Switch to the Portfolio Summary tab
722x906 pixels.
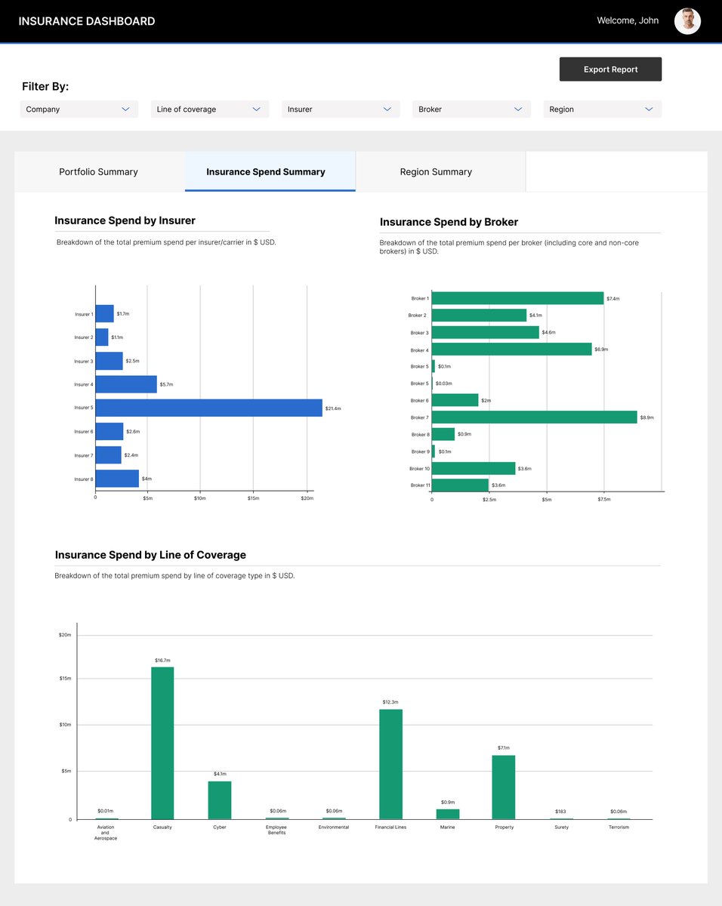[x=99, y=171]
